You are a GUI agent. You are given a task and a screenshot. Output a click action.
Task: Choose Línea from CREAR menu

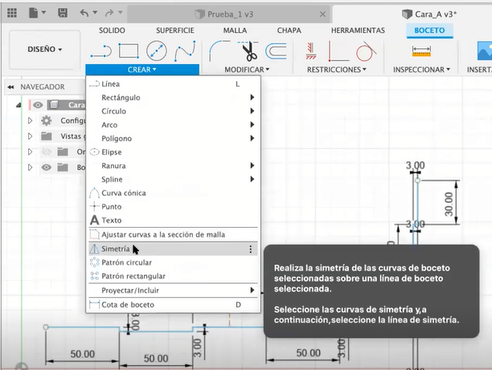173,84
